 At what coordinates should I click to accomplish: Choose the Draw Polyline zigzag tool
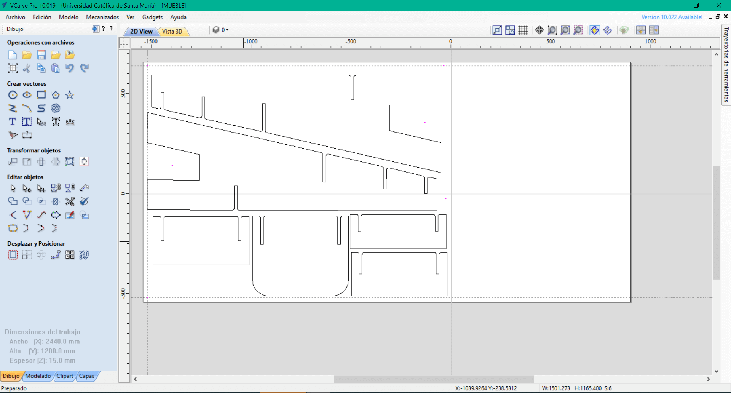point(13,108)
